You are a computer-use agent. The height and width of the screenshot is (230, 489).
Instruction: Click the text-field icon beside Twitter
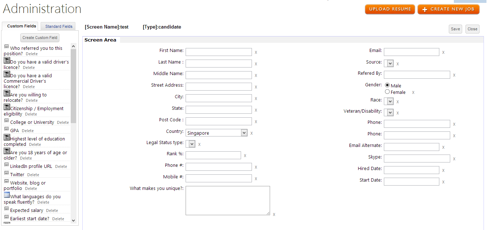click(7, 173)
